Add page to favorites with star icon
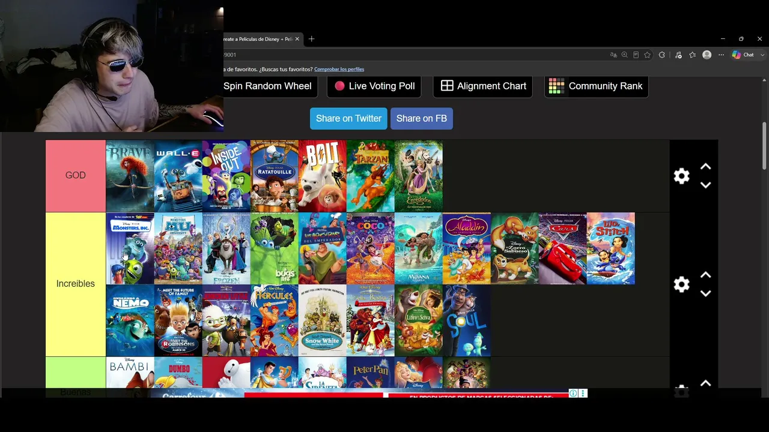This screenshot has height=432, width=769. (647, 55)
